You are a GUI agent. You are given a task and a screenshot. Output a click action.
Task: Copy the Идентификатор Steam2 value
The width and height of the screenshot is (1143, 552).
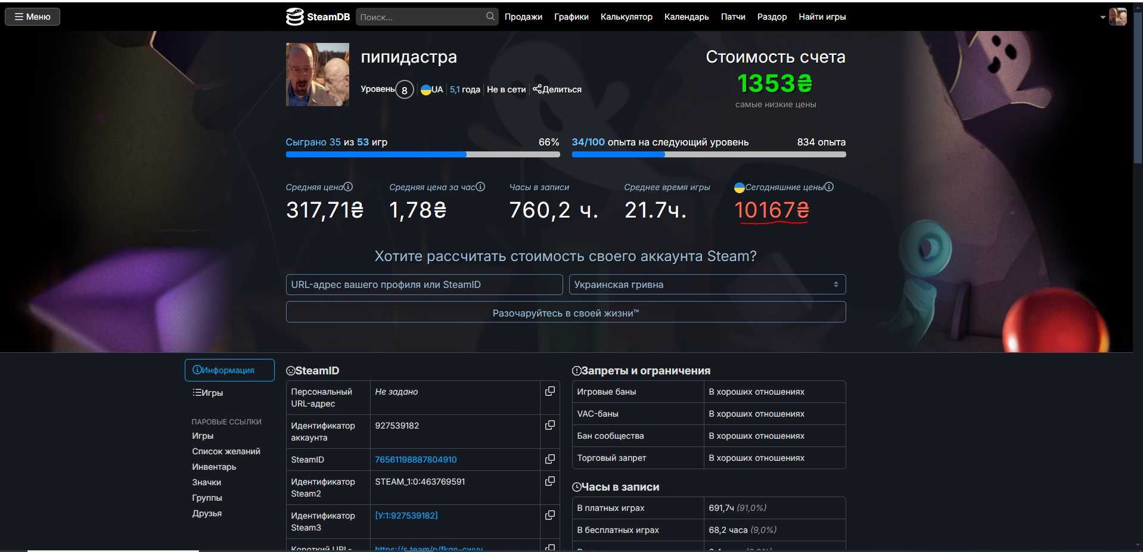tap(550, 481)
